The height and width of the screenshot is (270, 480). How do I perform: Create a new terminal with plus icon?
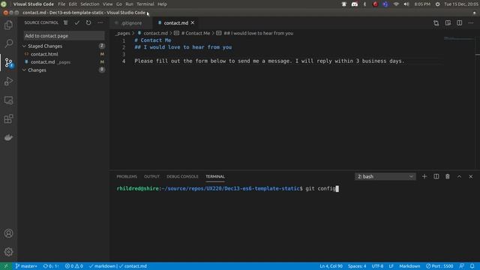pyautogui.click(x=424, y=177)
